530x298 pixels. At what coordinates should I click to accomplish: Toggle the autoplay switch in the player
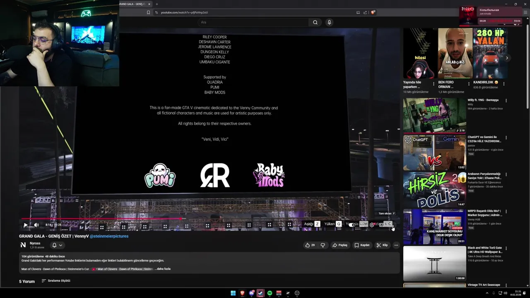click(x=352, y=225)
